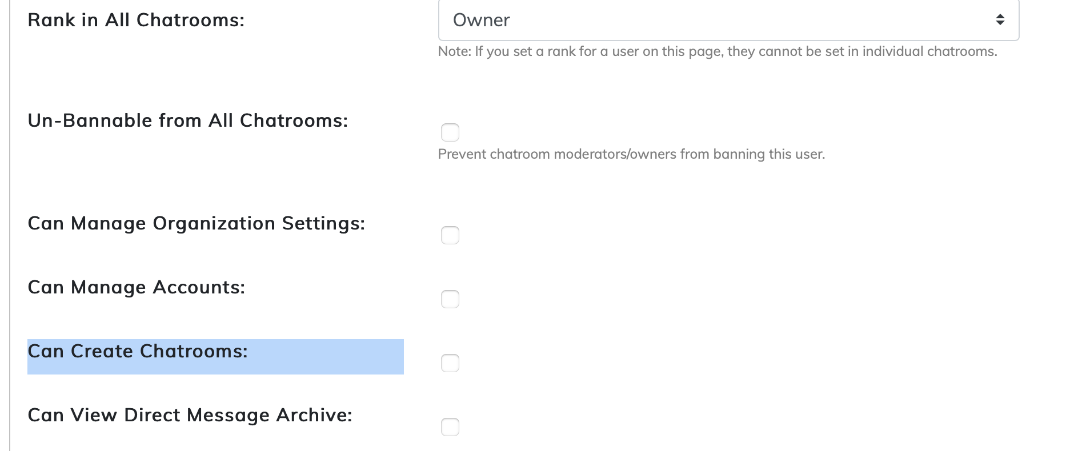1074x451 pixels.
Task: Click highlighted Can Create Chatrooms label text
Action: click(137, 351)
